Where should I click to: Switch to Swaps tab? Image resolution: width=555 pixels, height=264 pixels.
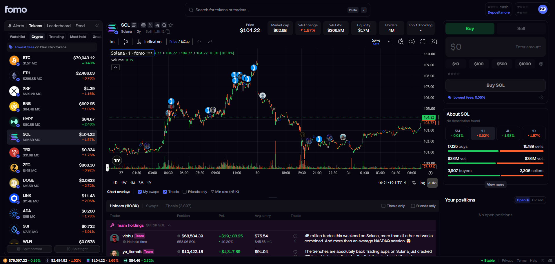pyautogui.click(x=152, y=206)
